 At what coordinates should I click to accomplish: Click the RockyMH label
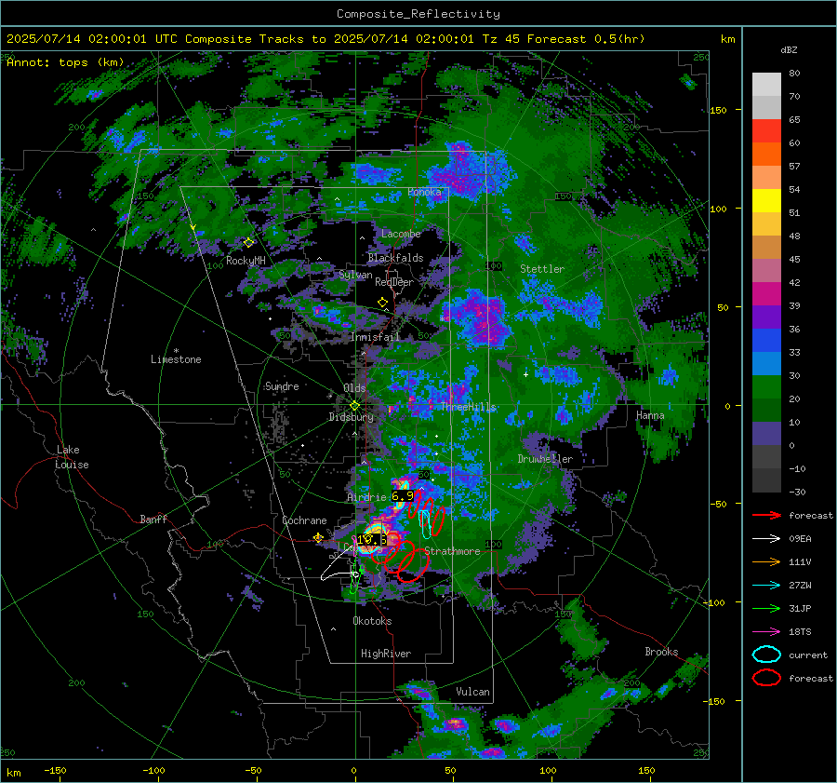pyautogui.click(x=246, y=261)
